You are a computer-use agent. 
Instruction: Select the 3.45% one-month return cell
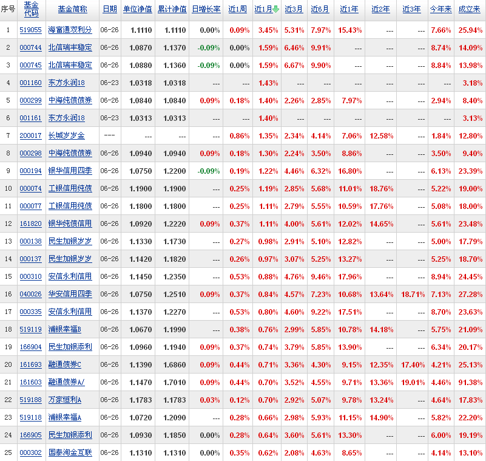click(268, 30)
